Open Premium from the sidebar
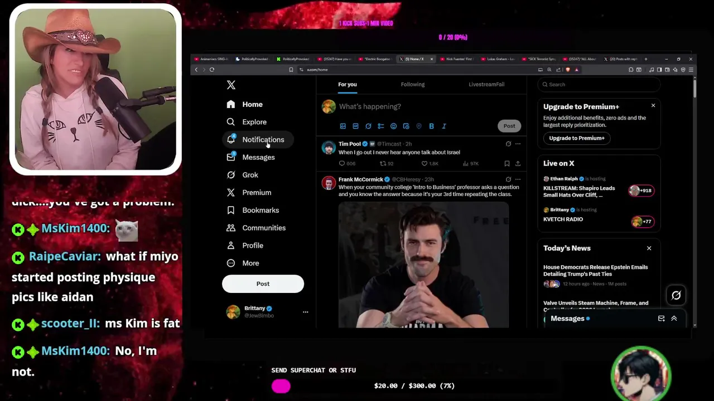The width and height of the screenshot is (714, 401). pyautogui.click(x=249, y=193)
